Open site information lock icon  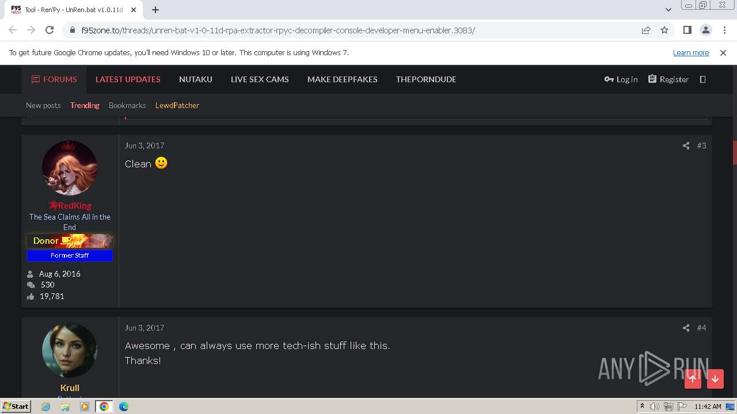coord(72,30)
